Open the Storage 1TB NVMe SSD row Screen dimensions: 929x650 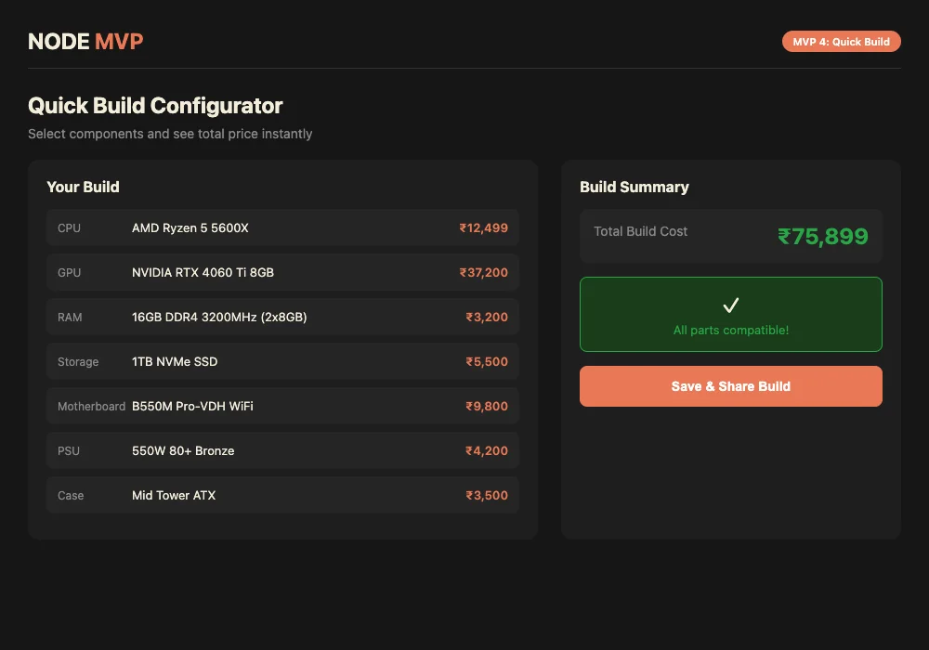pyautogui.click(x=282, y=361)
